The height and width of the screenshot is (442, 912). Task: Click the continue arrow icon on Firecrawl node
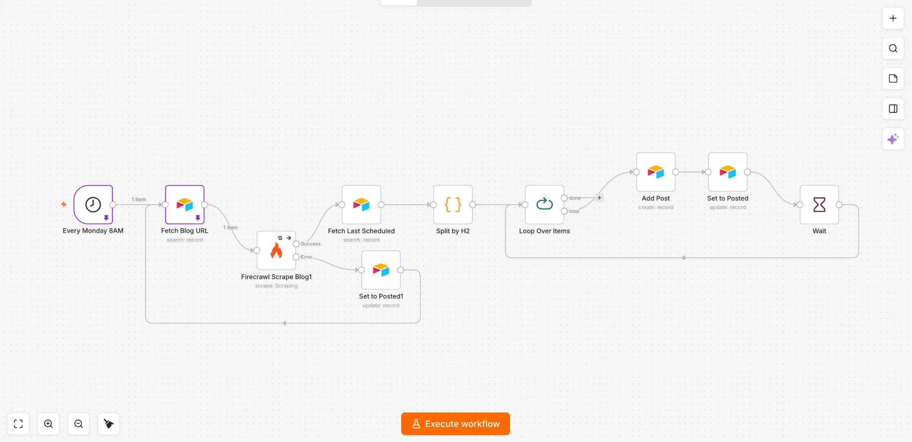[289, 238]
